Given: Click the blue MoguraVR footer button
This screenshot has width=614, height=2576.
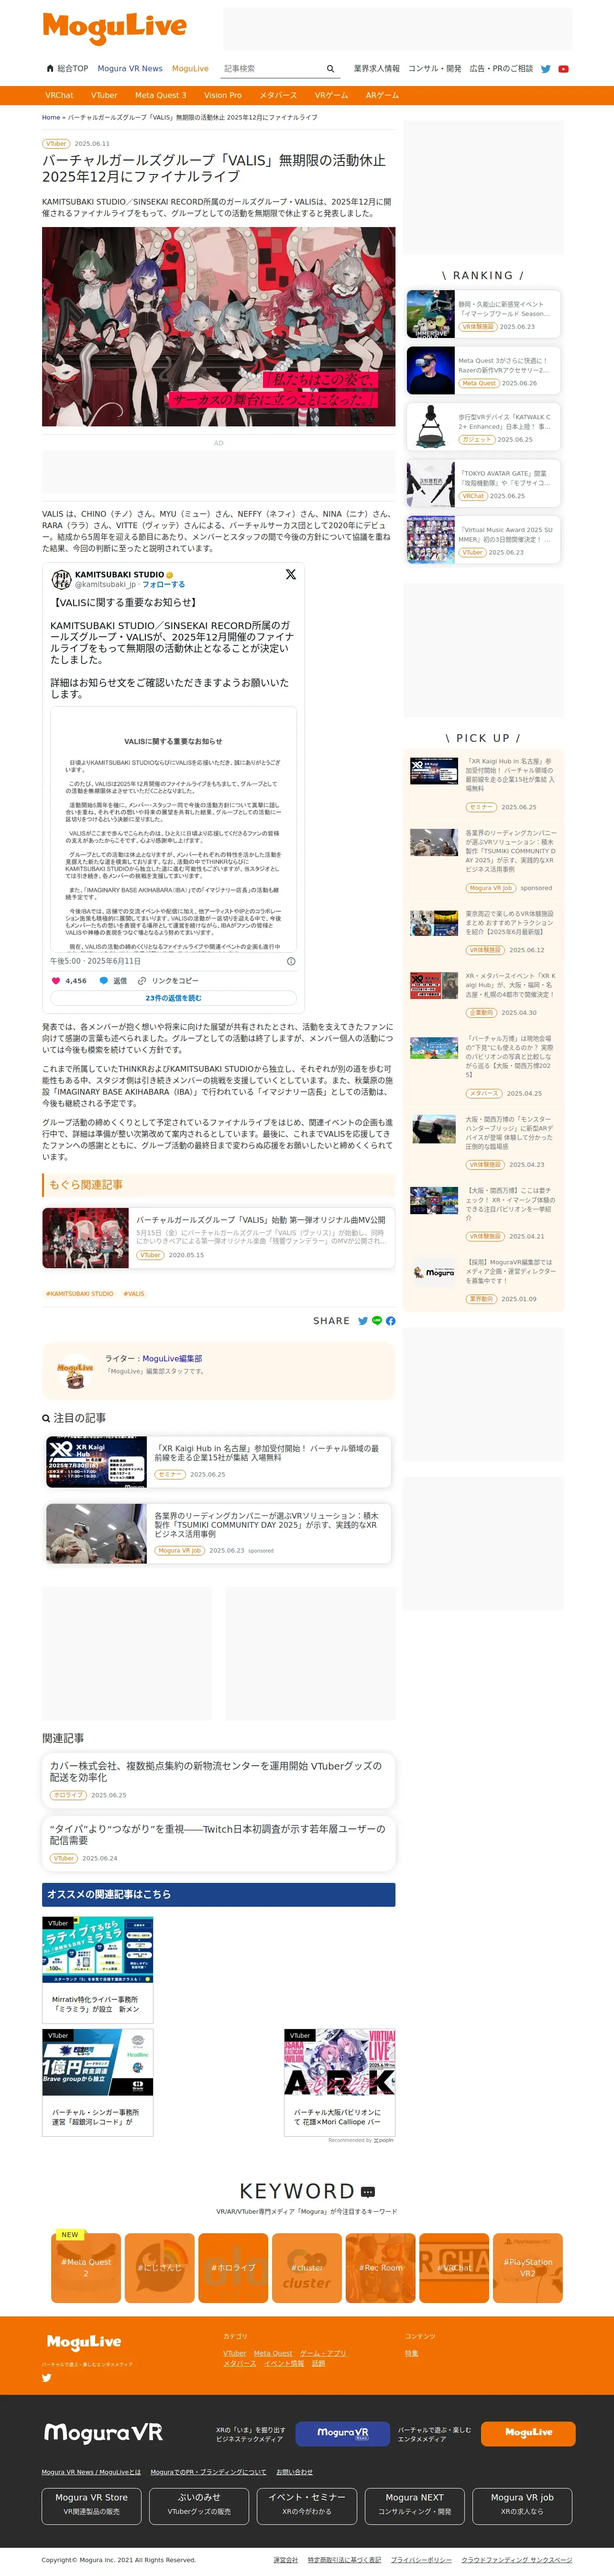Looking at the screenshot, I should click(343, 2433).
